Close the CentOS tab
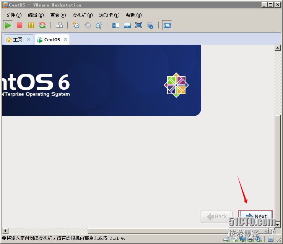Image resolution: width=283 pixels, height=244 pixels. click(65, 39)
